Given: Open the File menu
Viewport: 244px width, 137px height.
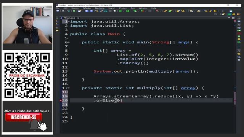Looking at the screenshot, I should click(58, 8).
